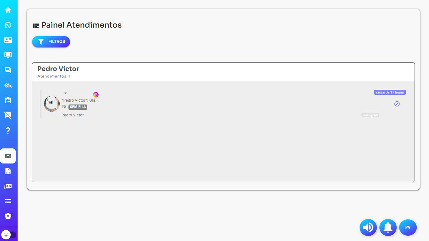Expand the FILTROS filter button
The height and width of the screenshot is (241, 429).
tap(51, 42)
